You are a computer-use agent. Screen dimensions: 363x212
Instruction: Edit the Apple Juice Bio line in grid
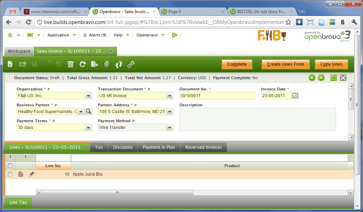32,174
